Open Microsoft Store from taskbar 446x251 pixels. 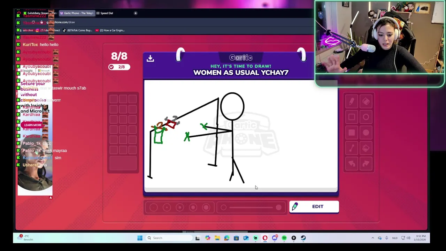point(236,238)
